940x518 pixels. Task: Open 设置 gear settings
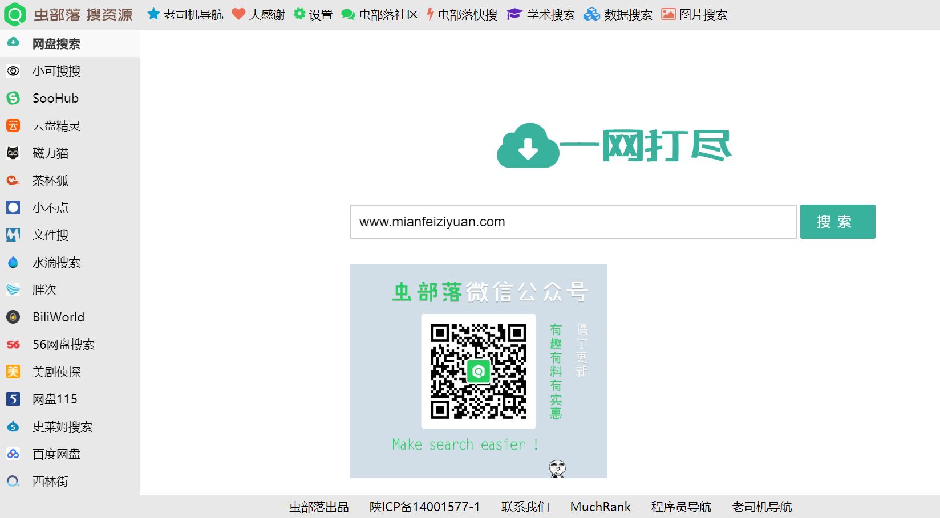pos(313,14)
